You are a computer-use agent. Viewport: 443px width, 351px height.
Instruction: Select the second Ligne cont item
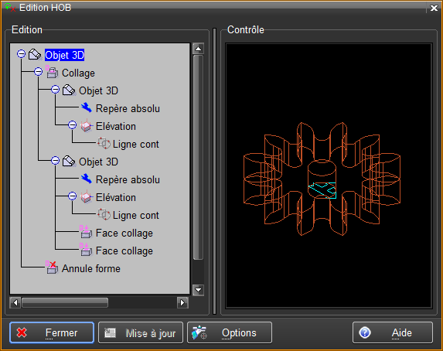(135, 216)
